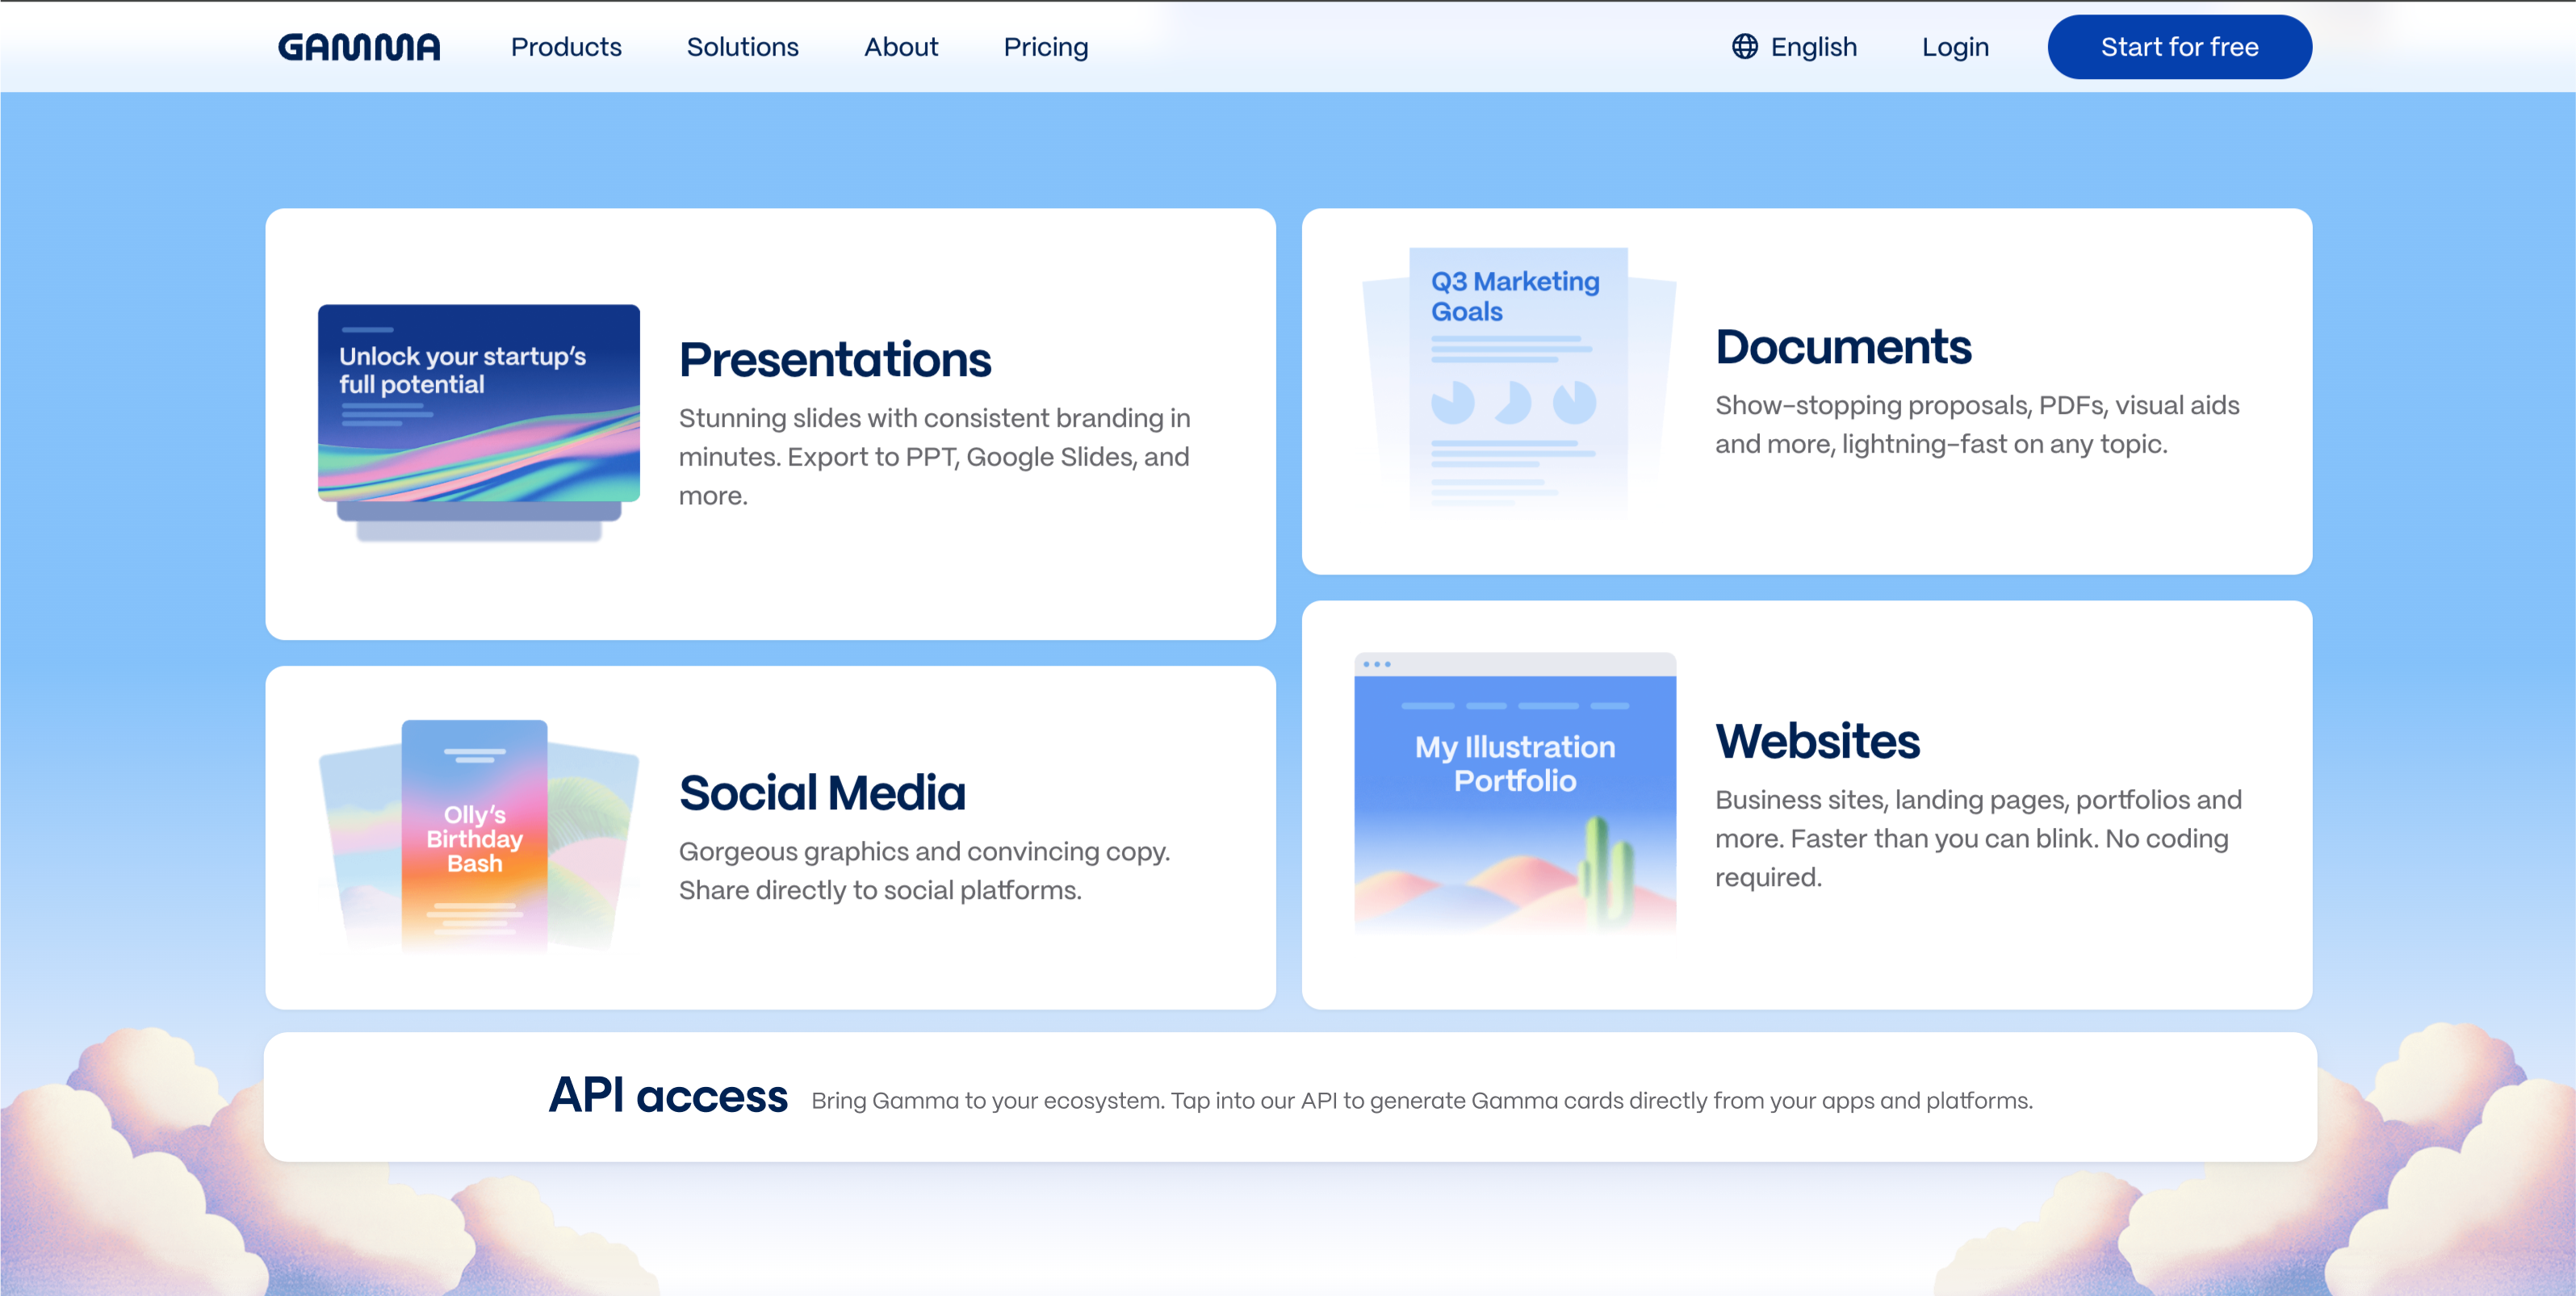Viewport: 2576px width, 1296px height.
Task: Select the Social Media card
Action: pos(770,837)
